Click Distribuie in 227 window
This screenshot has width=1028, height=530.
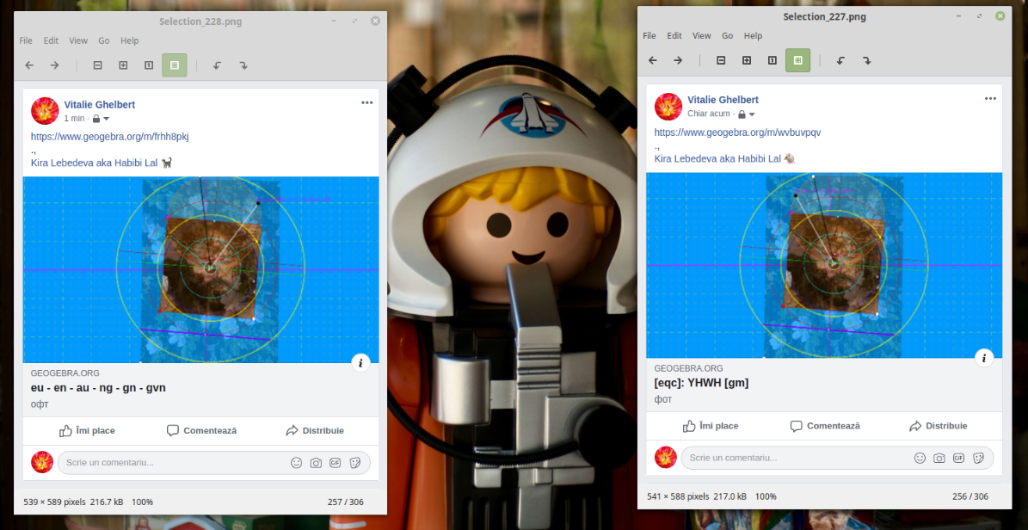(939, 427)
